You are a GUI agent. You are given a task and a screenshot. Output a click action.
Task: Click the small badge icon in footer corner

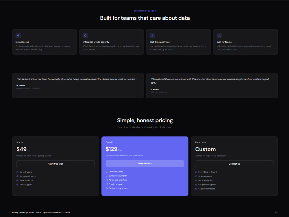pos(276,213)
